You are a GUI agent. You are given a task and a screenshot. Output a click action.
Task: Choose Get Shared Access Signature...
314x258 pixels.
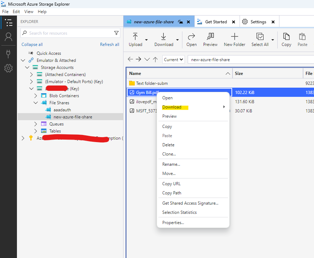click(193, 203)
